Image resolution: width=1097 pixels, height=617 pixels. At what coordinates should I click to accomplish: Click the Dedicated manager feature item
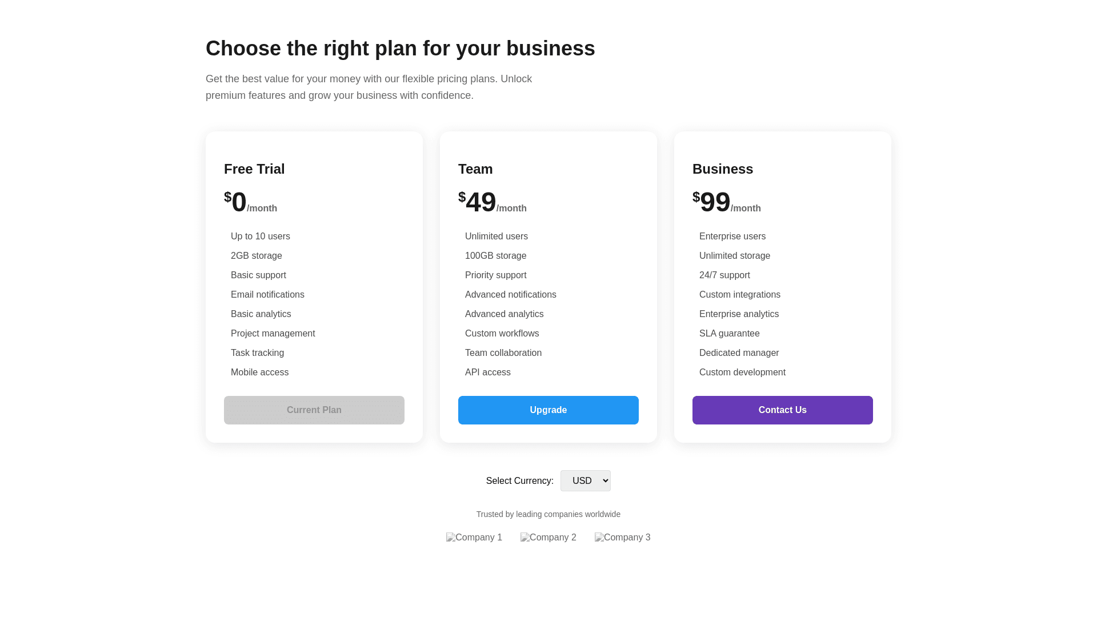coord(739,353)
